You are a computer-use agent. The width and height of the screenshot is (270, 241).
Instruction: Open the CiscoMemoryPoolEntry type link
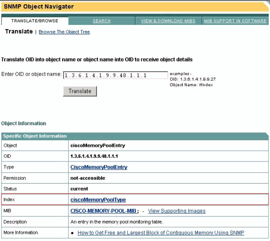(x=99, y=167)
